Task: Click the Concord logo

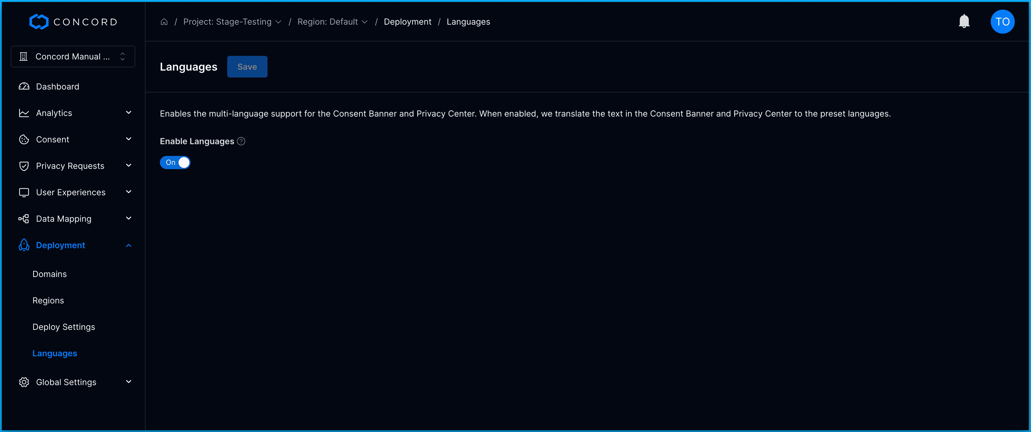Action: (x=73, y=22)
